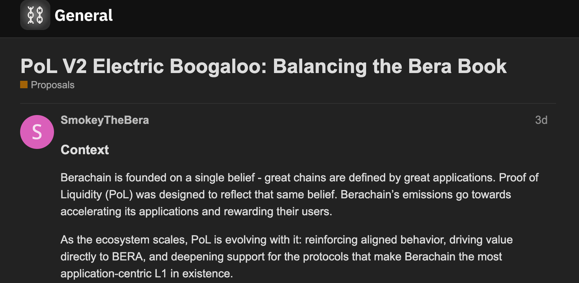The image size is (579, 283).
Task: Click the chain-link site logo icon
Action: [35, 15]
